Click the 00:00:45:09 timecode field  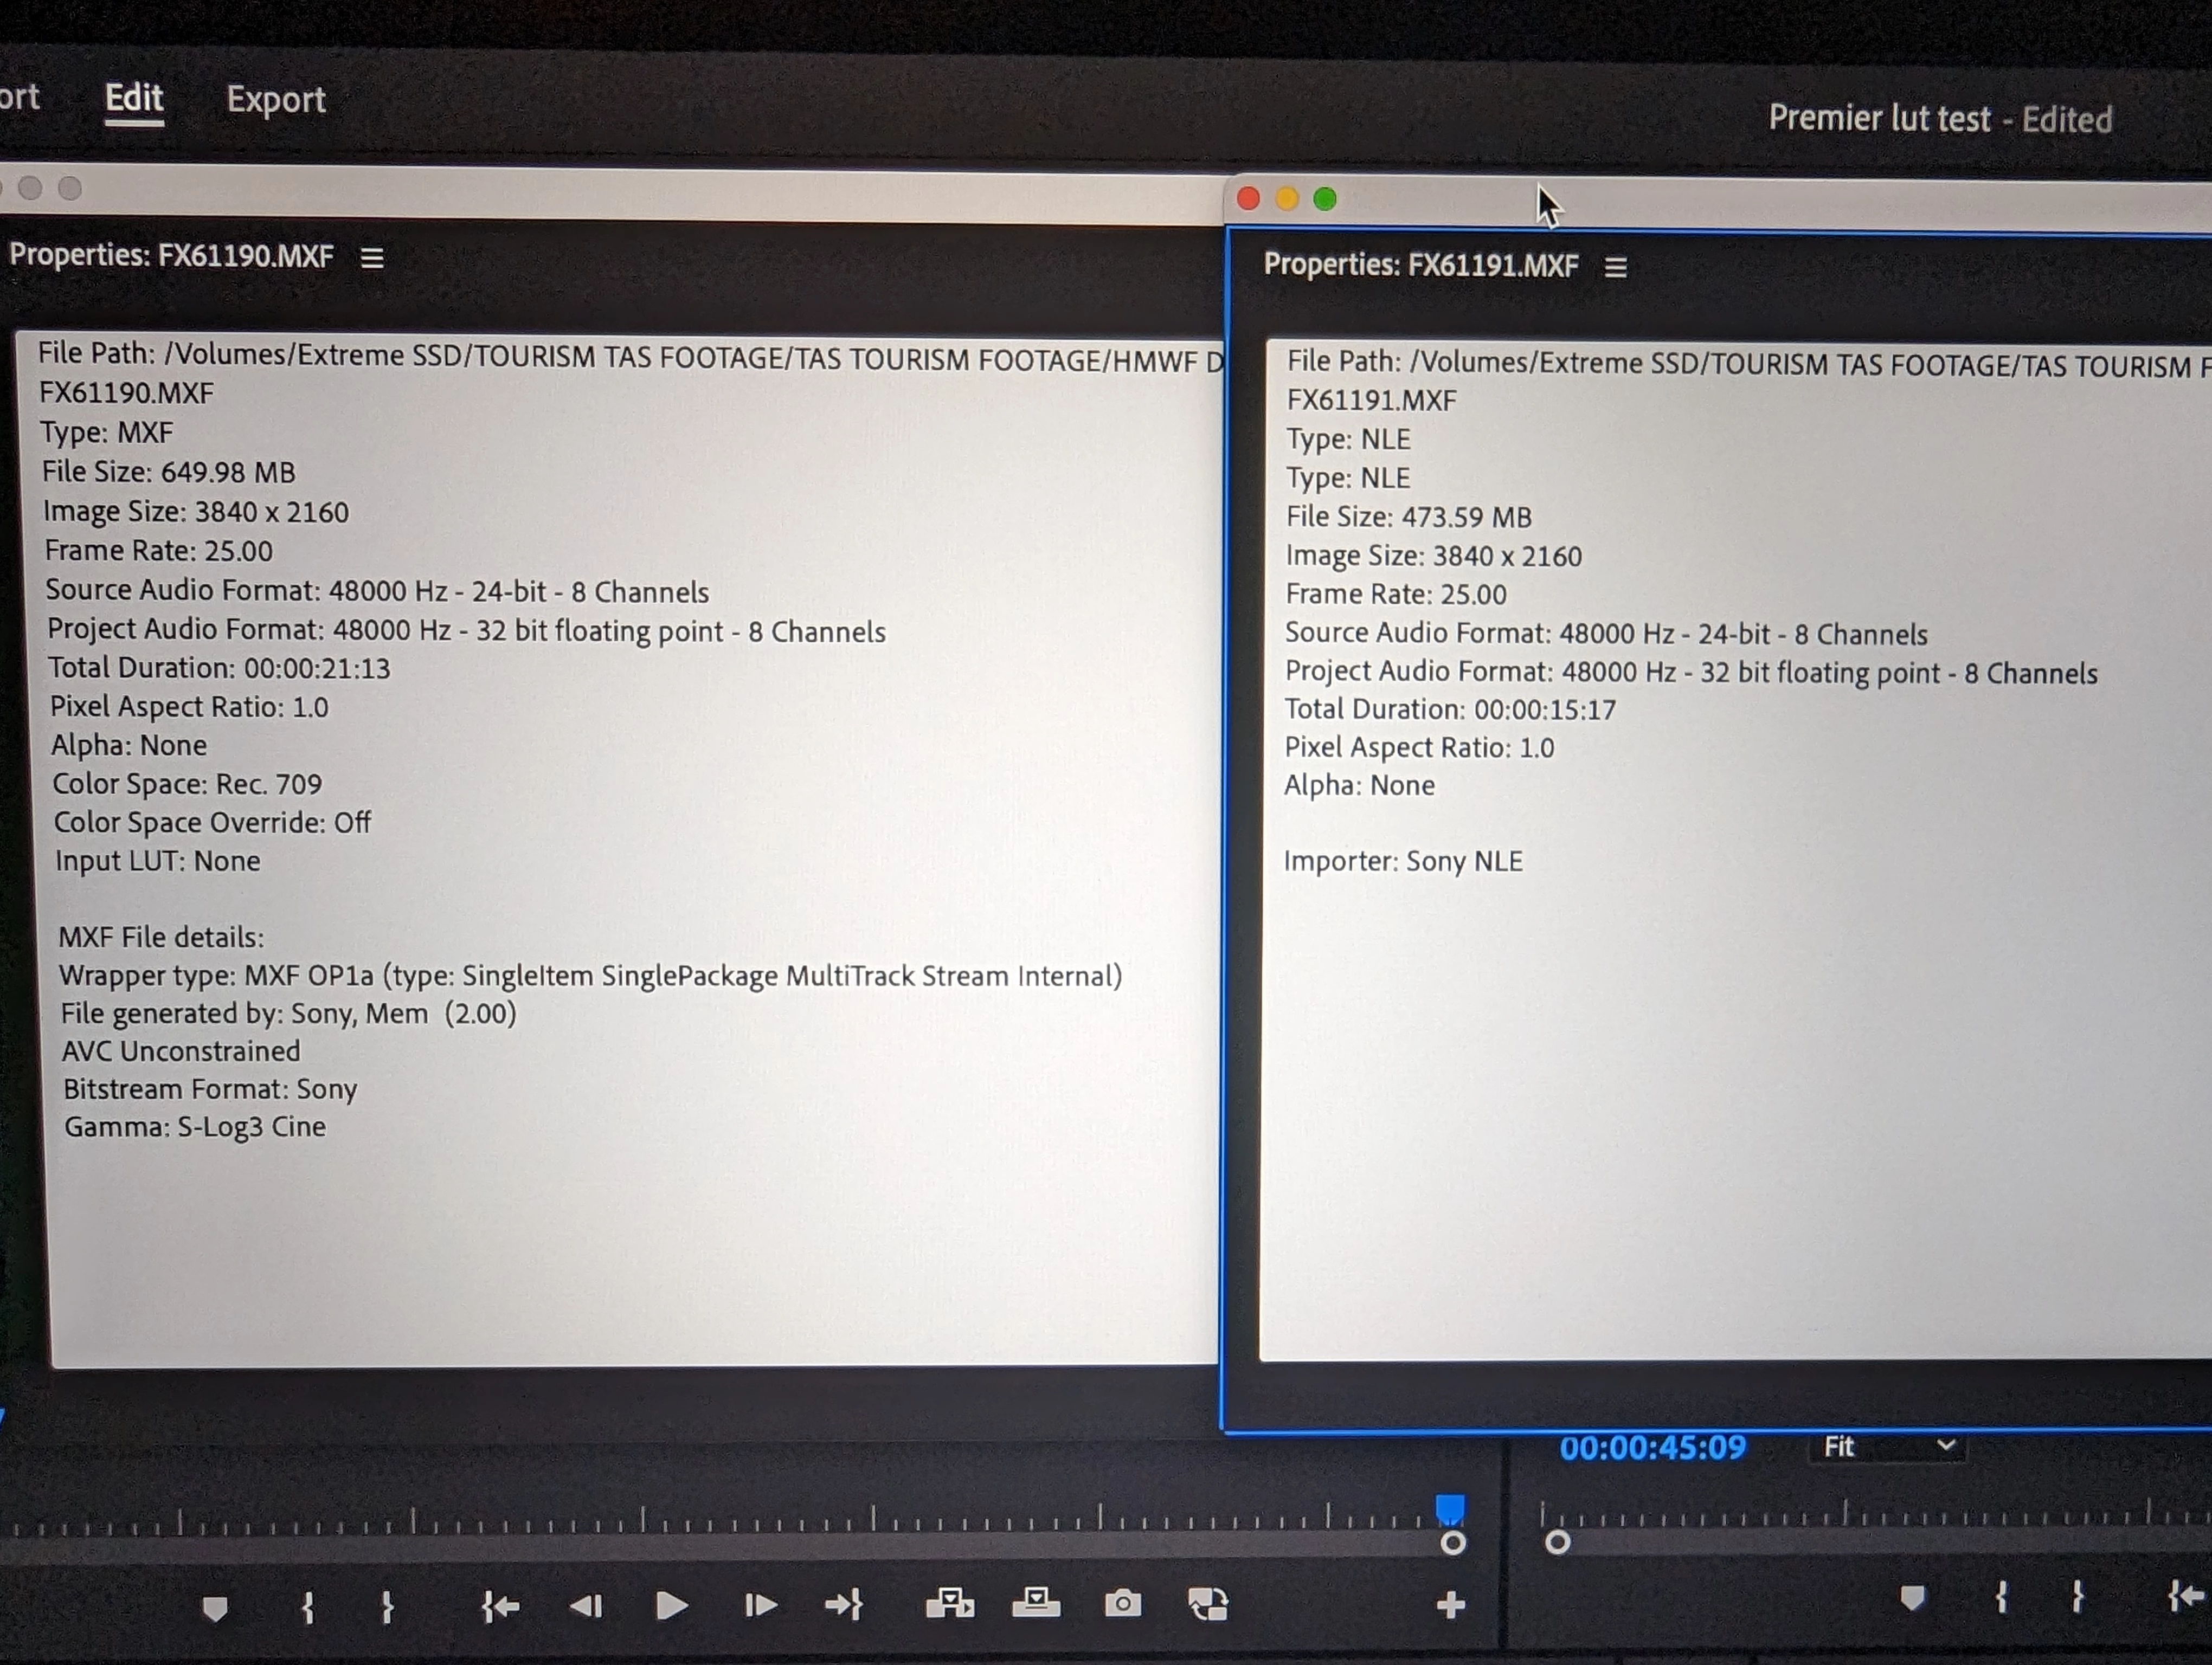pos(1652,1447)
